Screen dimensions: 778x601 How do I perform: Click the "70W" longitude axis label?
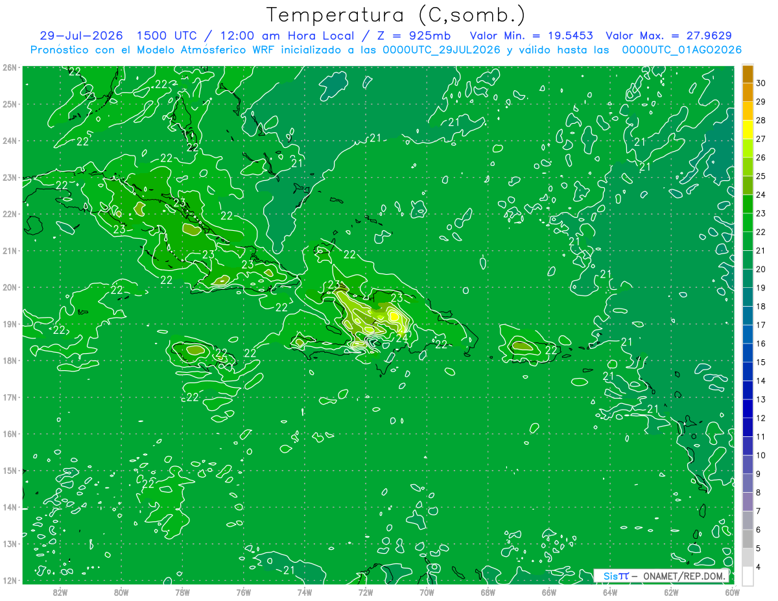(x=427, y=592)
